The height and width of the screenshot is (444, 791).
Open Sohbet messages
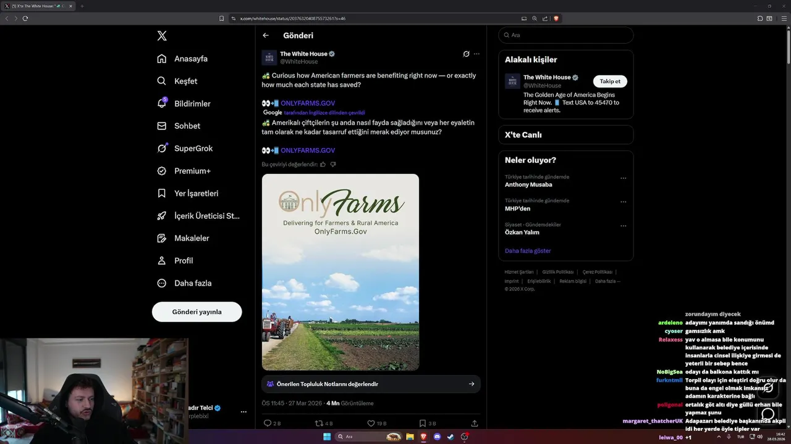[x=179, y=126]
